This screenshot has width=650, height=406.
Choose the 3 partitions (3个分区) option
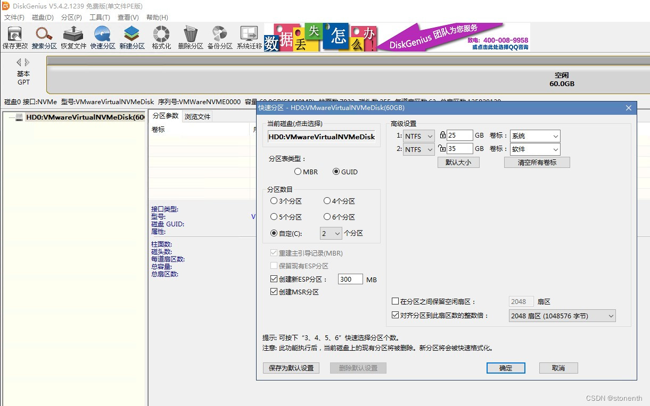pyautogui.click(x=286, y=201)
